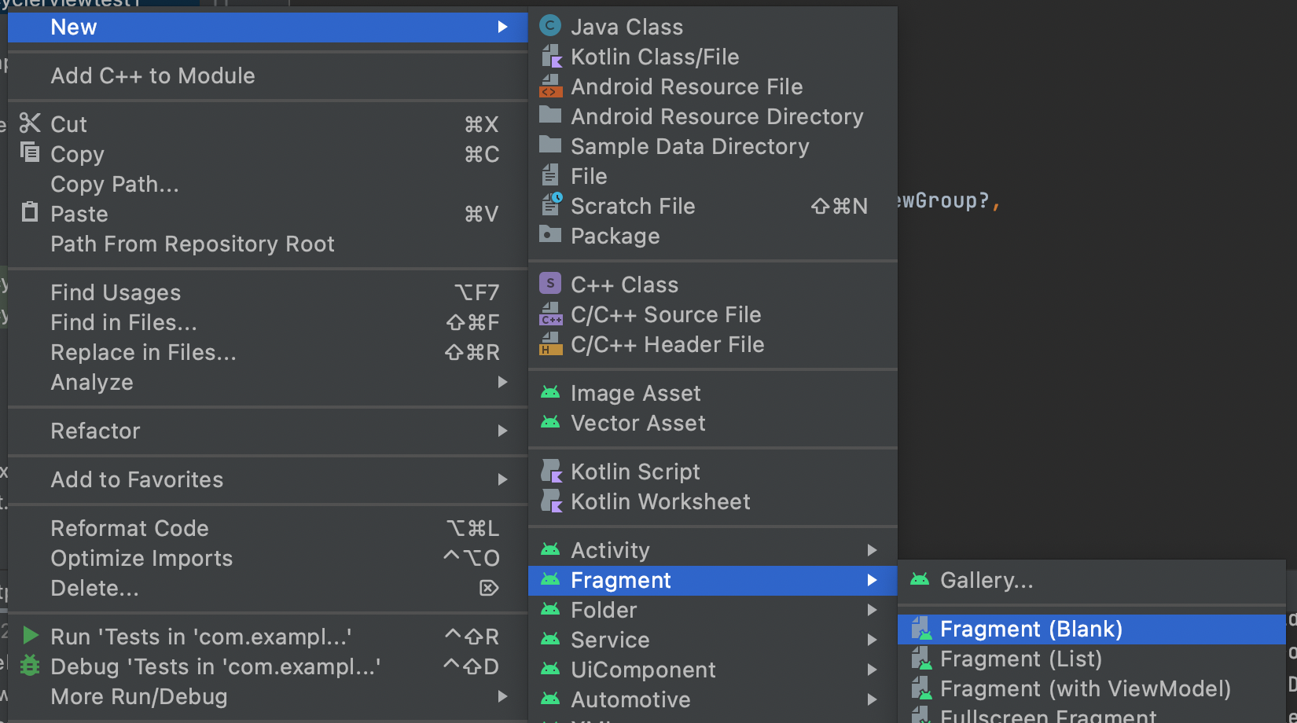Viewport: 1297px width, 723px height.
Task: Expand the Activity submenu arrow
Action: (872, 550)
